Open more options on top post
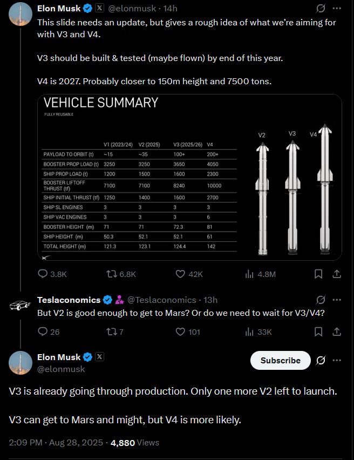 pyautogui.click(x=337, y=9)
